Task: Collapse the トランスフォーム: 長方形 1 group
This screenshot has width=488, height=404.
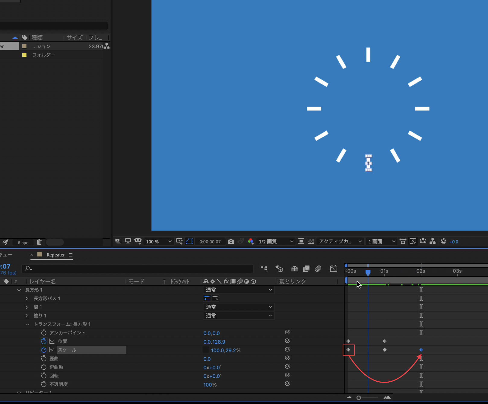Action: click(27, 324)
